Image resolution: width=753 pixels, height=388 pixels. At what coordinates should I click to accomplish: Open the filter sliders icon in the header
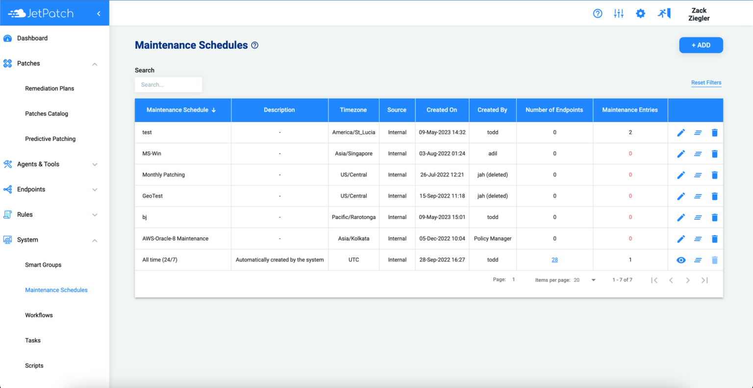(619, 13)
